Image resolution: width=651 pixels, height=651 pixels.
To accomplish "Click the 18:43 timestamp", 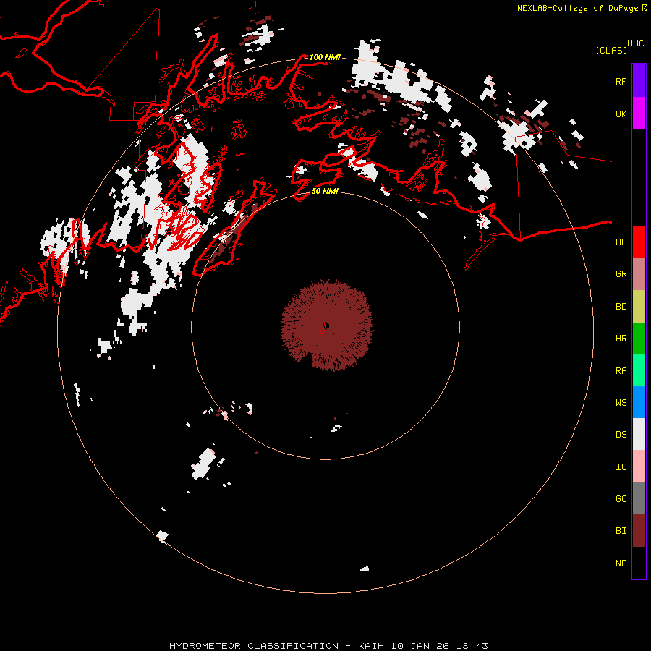I will coord(472,646).
